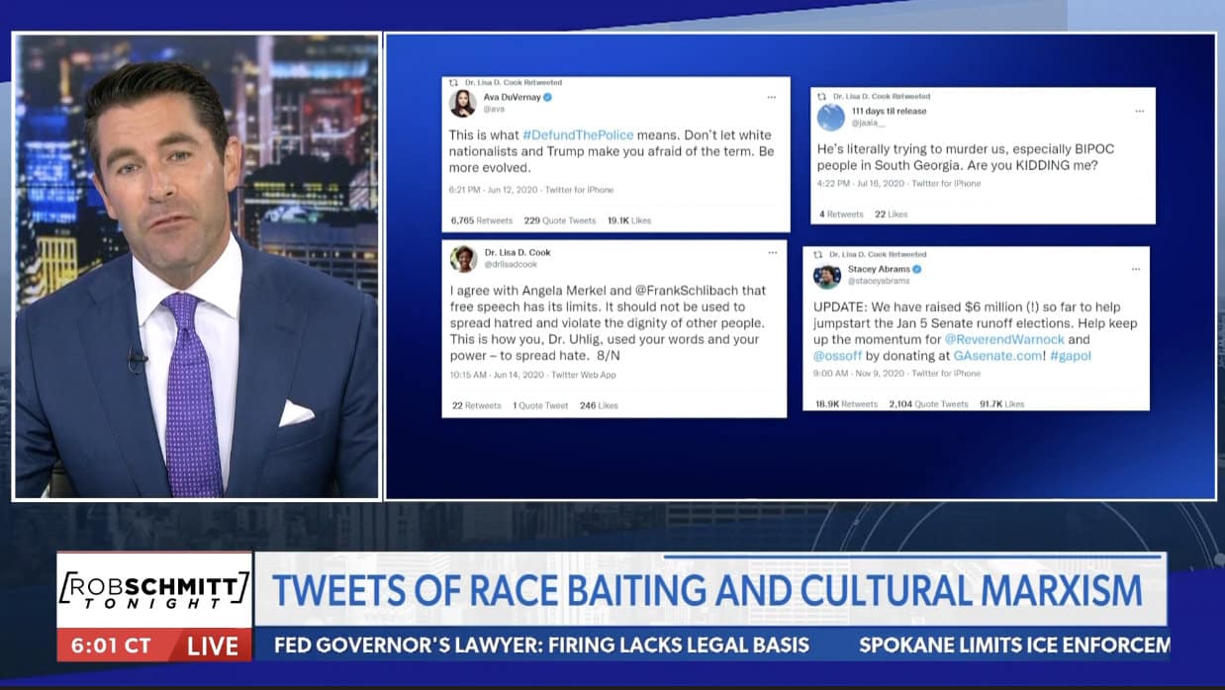View the 229 Quote Tweets
1225x690 pixels.
pyautogui.click(x=560, y=220)
